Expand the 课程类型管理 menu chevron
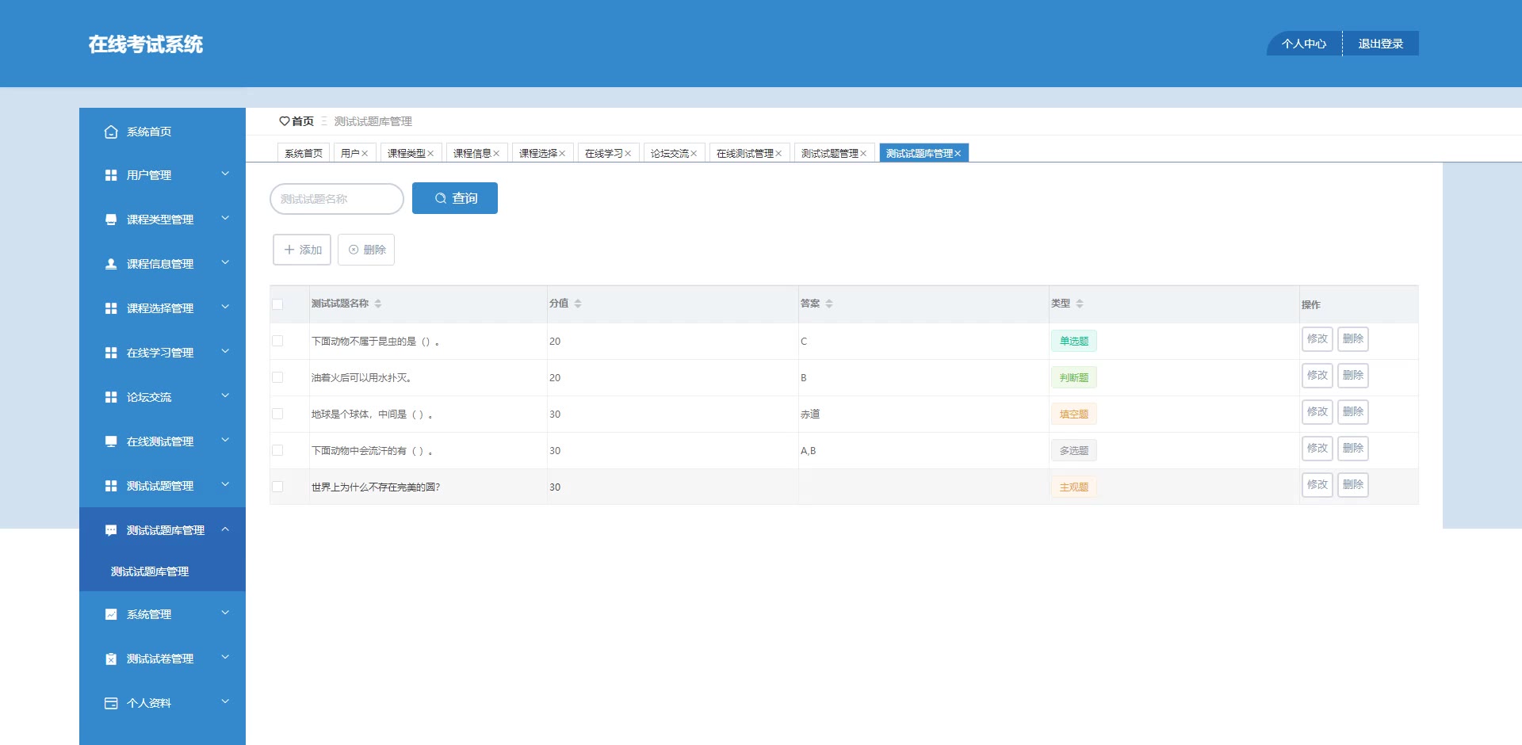1522x745 pixels. click(225, 218)
